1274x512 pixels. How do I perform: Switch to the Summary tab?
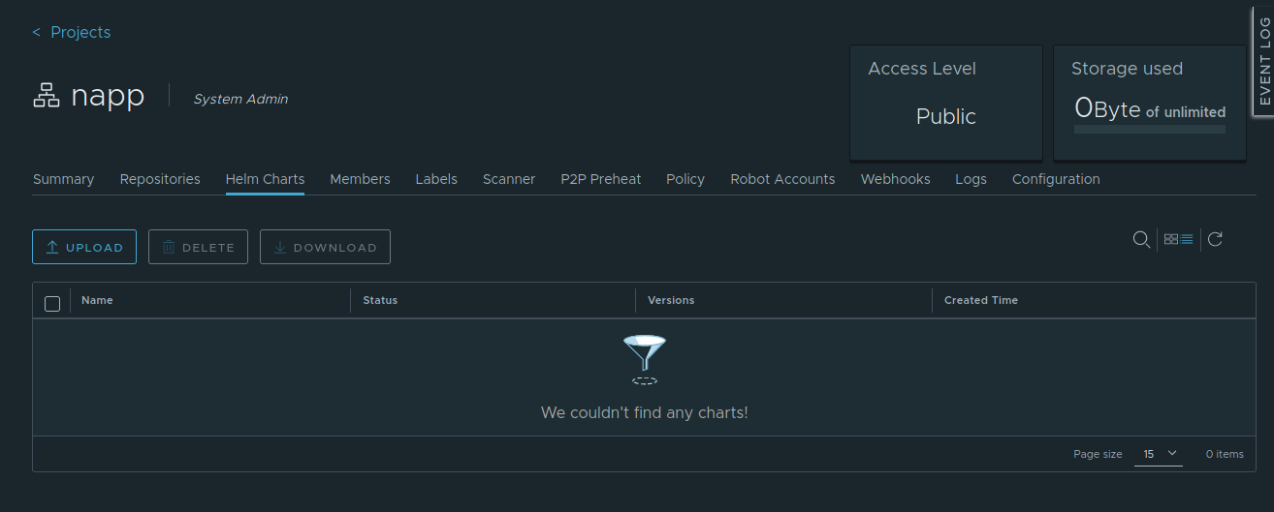click(x=63, y=179)
